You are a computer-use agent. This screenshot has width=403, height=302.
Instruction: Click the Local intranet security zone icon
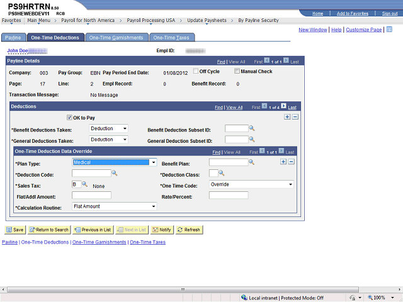coord(244,298)
